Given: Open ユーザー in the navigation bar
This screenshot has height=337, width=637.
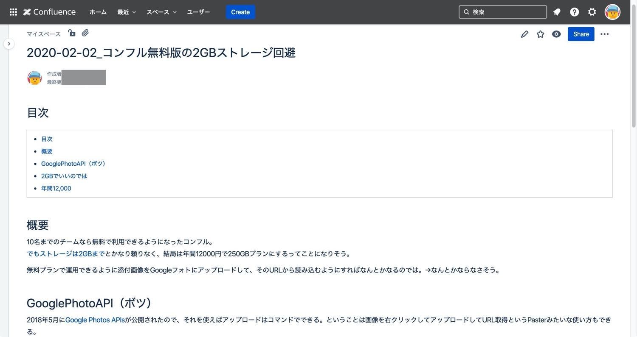Looking at the screenshot, I should (x=198, y=12).
